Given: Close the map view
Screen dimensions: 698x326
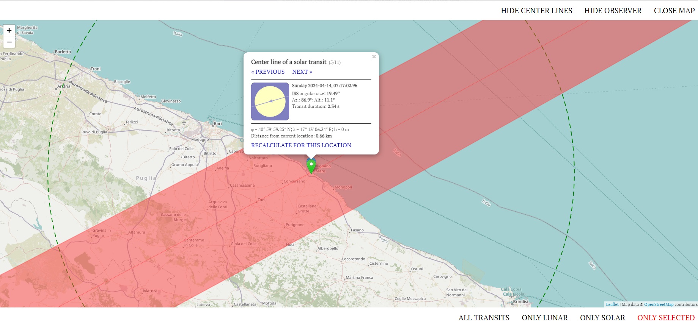Looking at the screenshot, I should pos(674,11).
